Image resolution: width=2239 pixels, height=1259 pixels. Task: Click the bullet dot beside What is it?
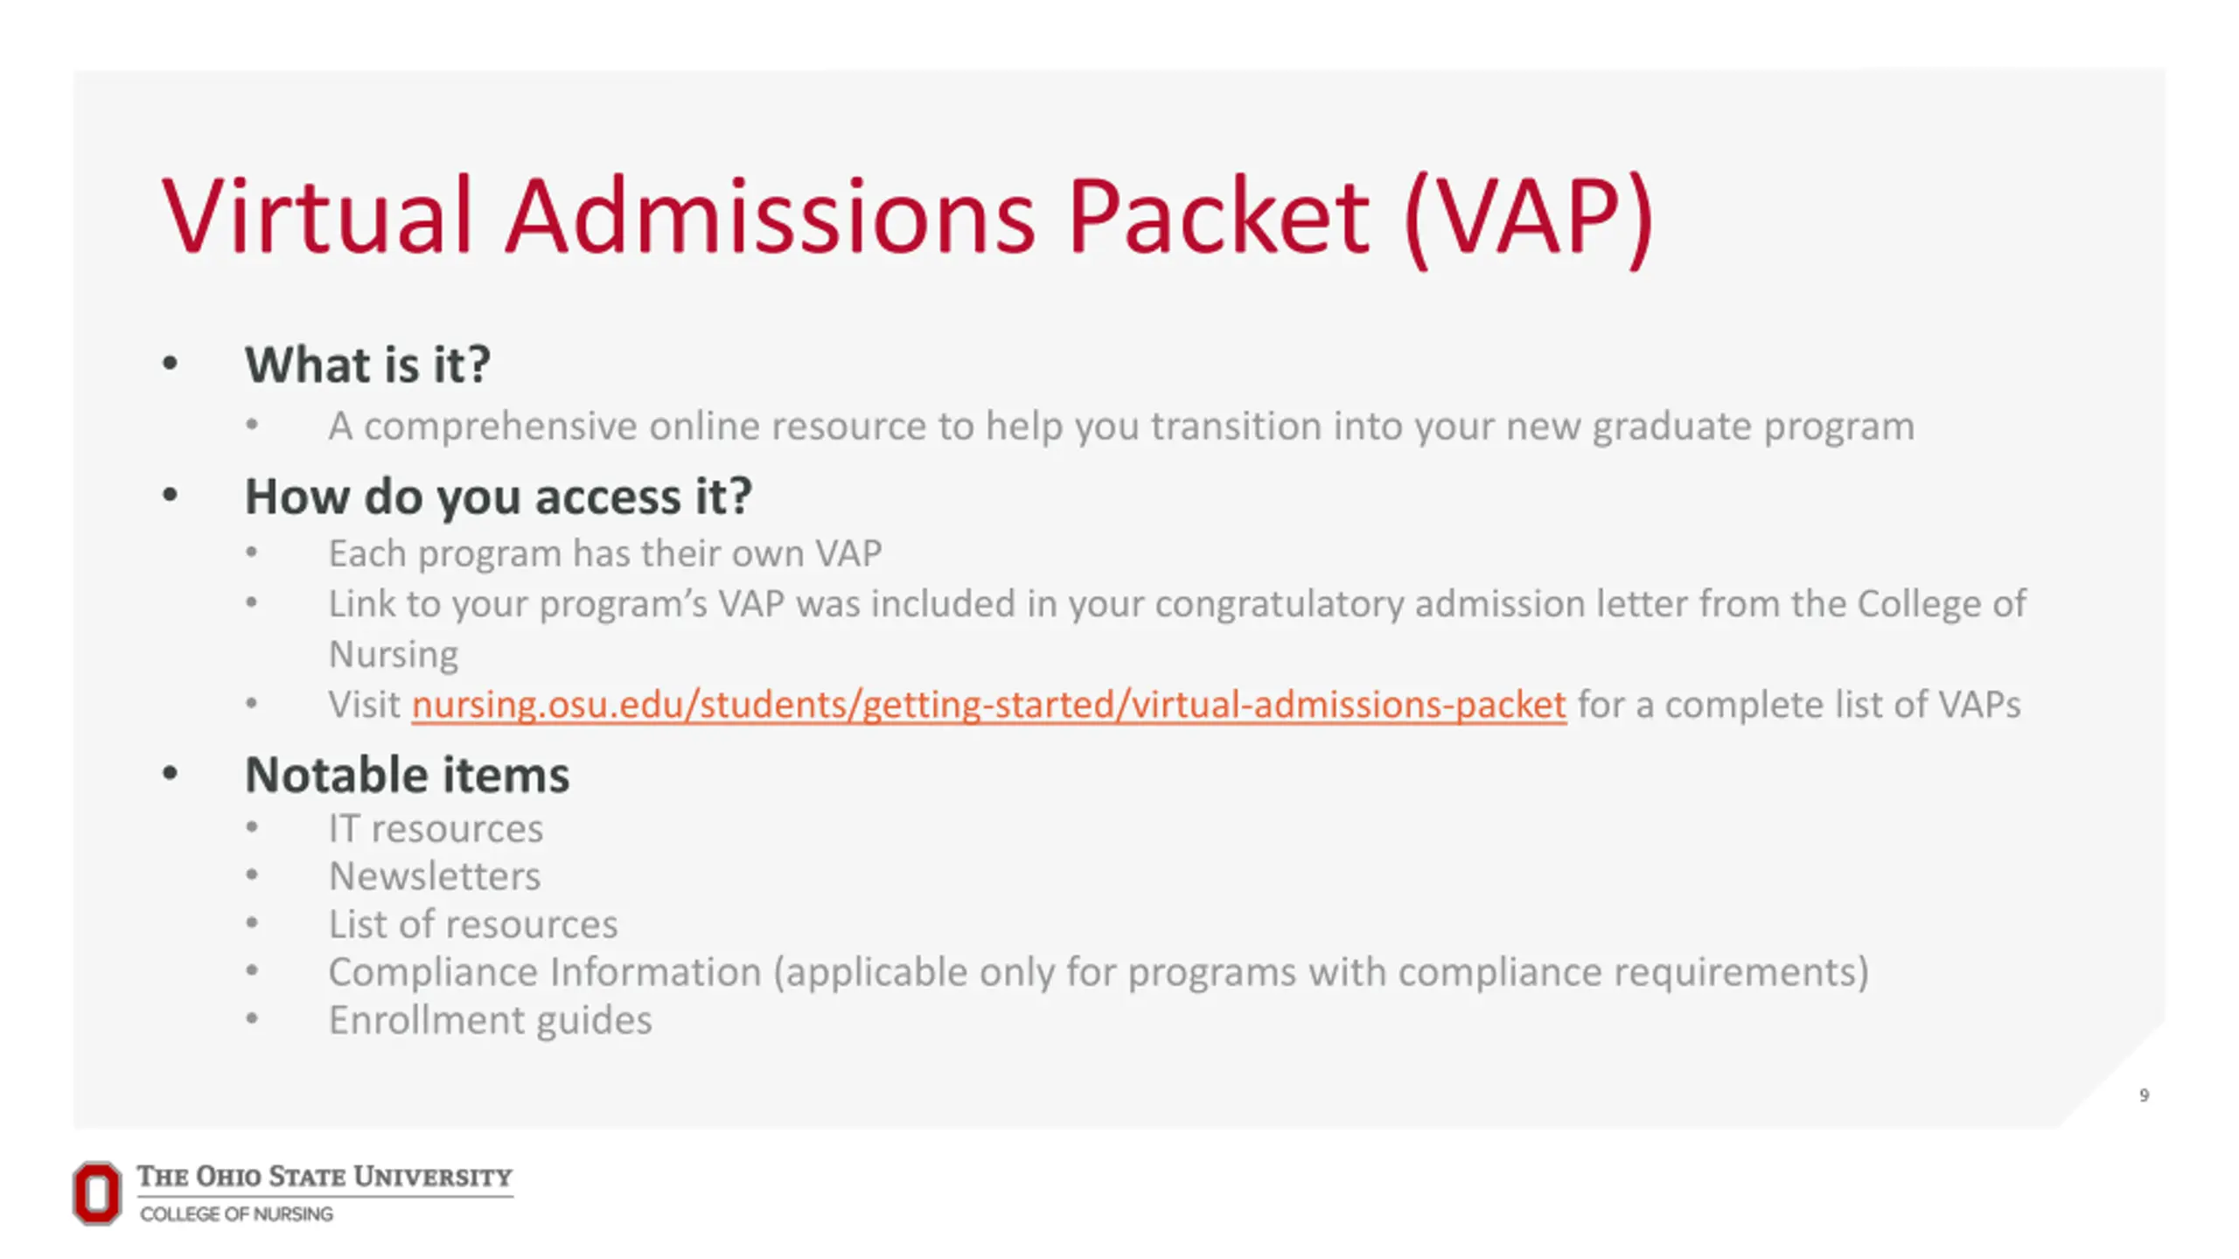[x=170, y=365]
